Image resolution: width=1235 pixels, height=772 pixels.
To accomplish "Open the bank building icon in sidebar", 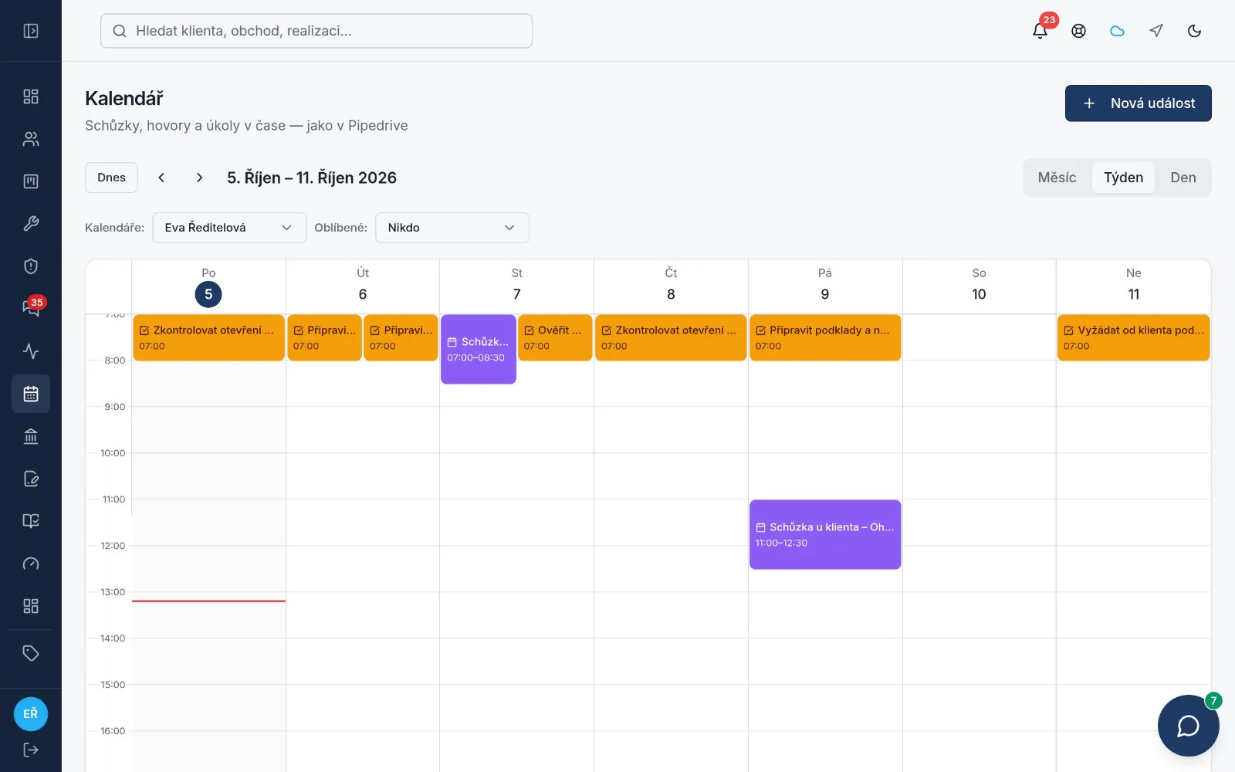I will point(31,436).
